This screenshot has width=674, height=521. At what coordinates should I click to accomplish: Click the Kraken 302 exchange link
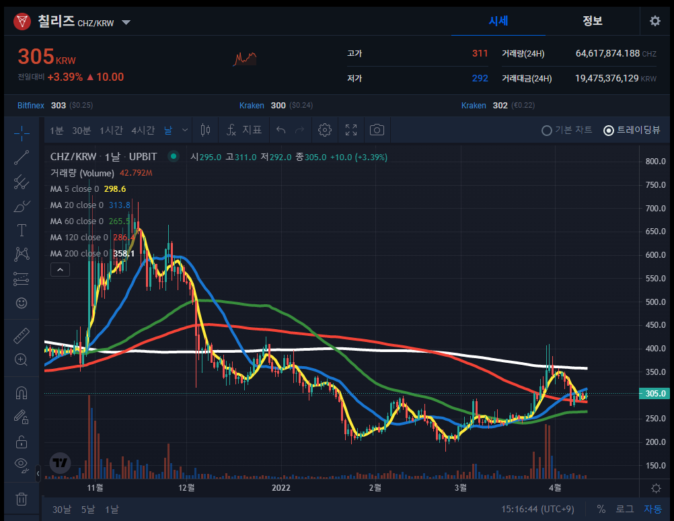474,106
